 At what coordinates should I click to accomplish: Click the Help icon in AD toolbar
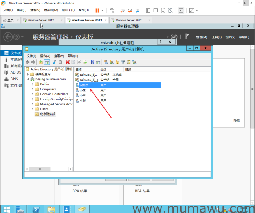(92, 62)
